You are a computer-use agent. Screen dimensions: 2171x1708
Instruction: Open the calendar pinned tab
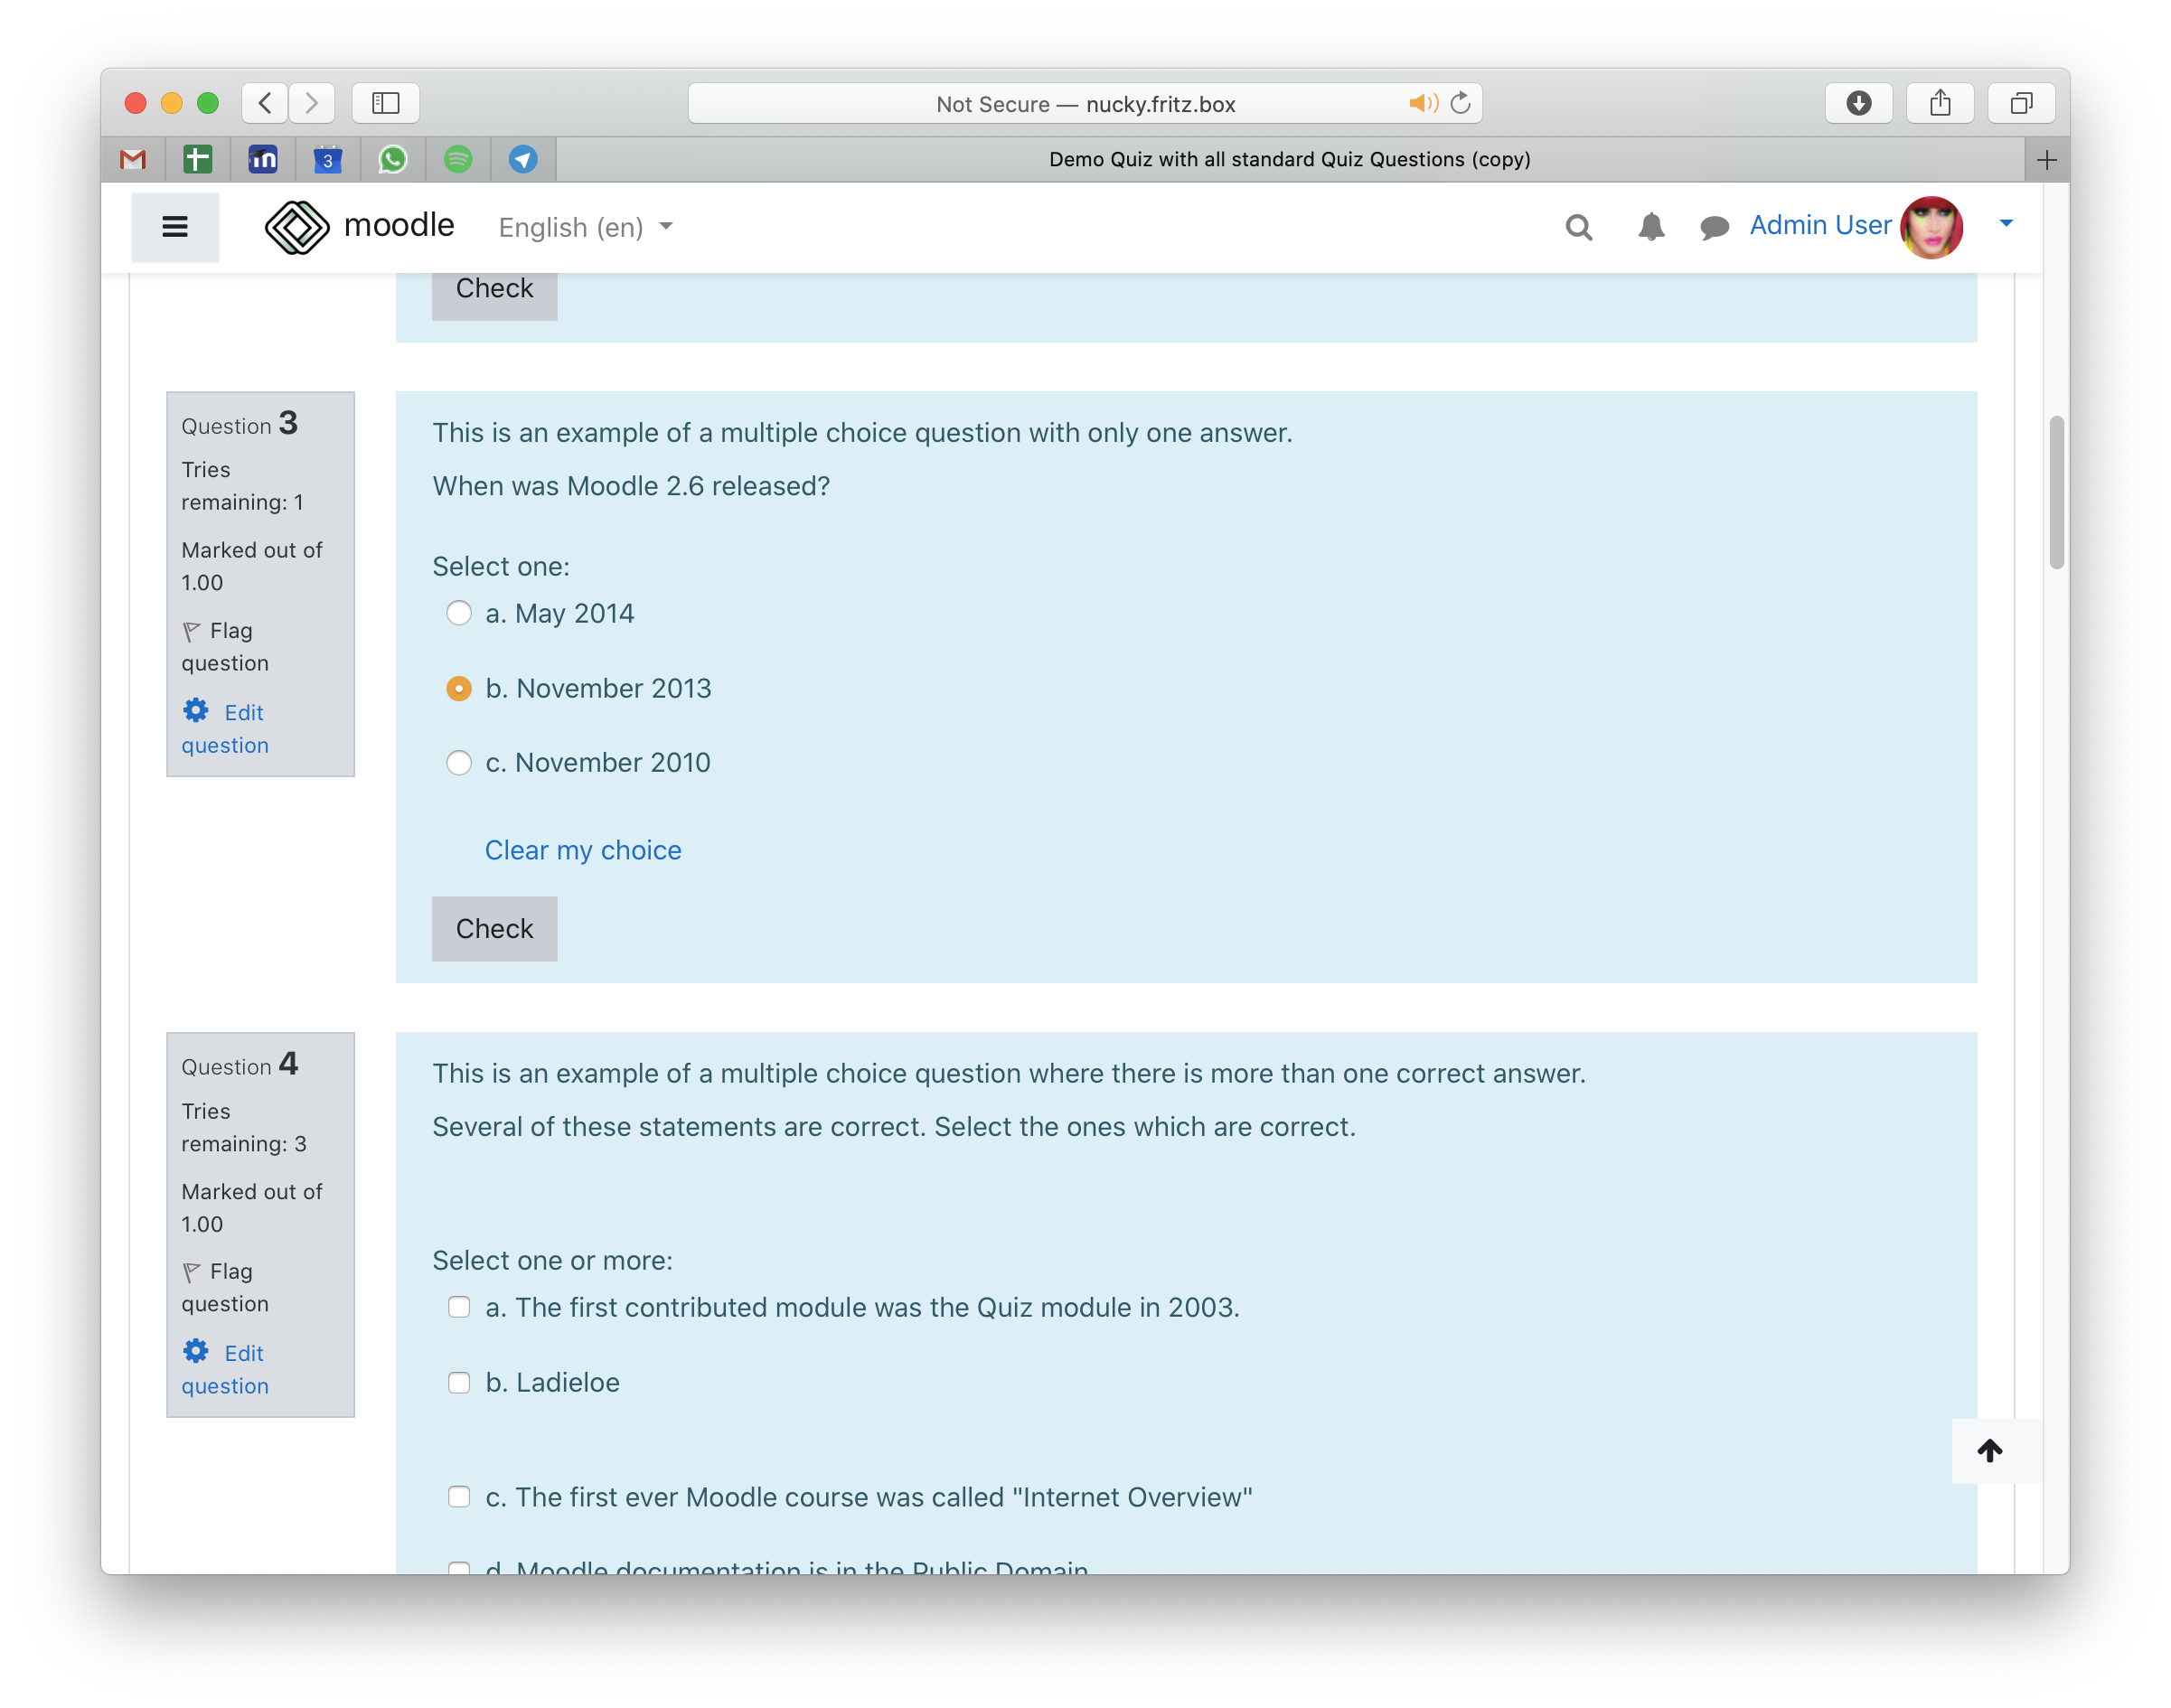tap(328, 159)
